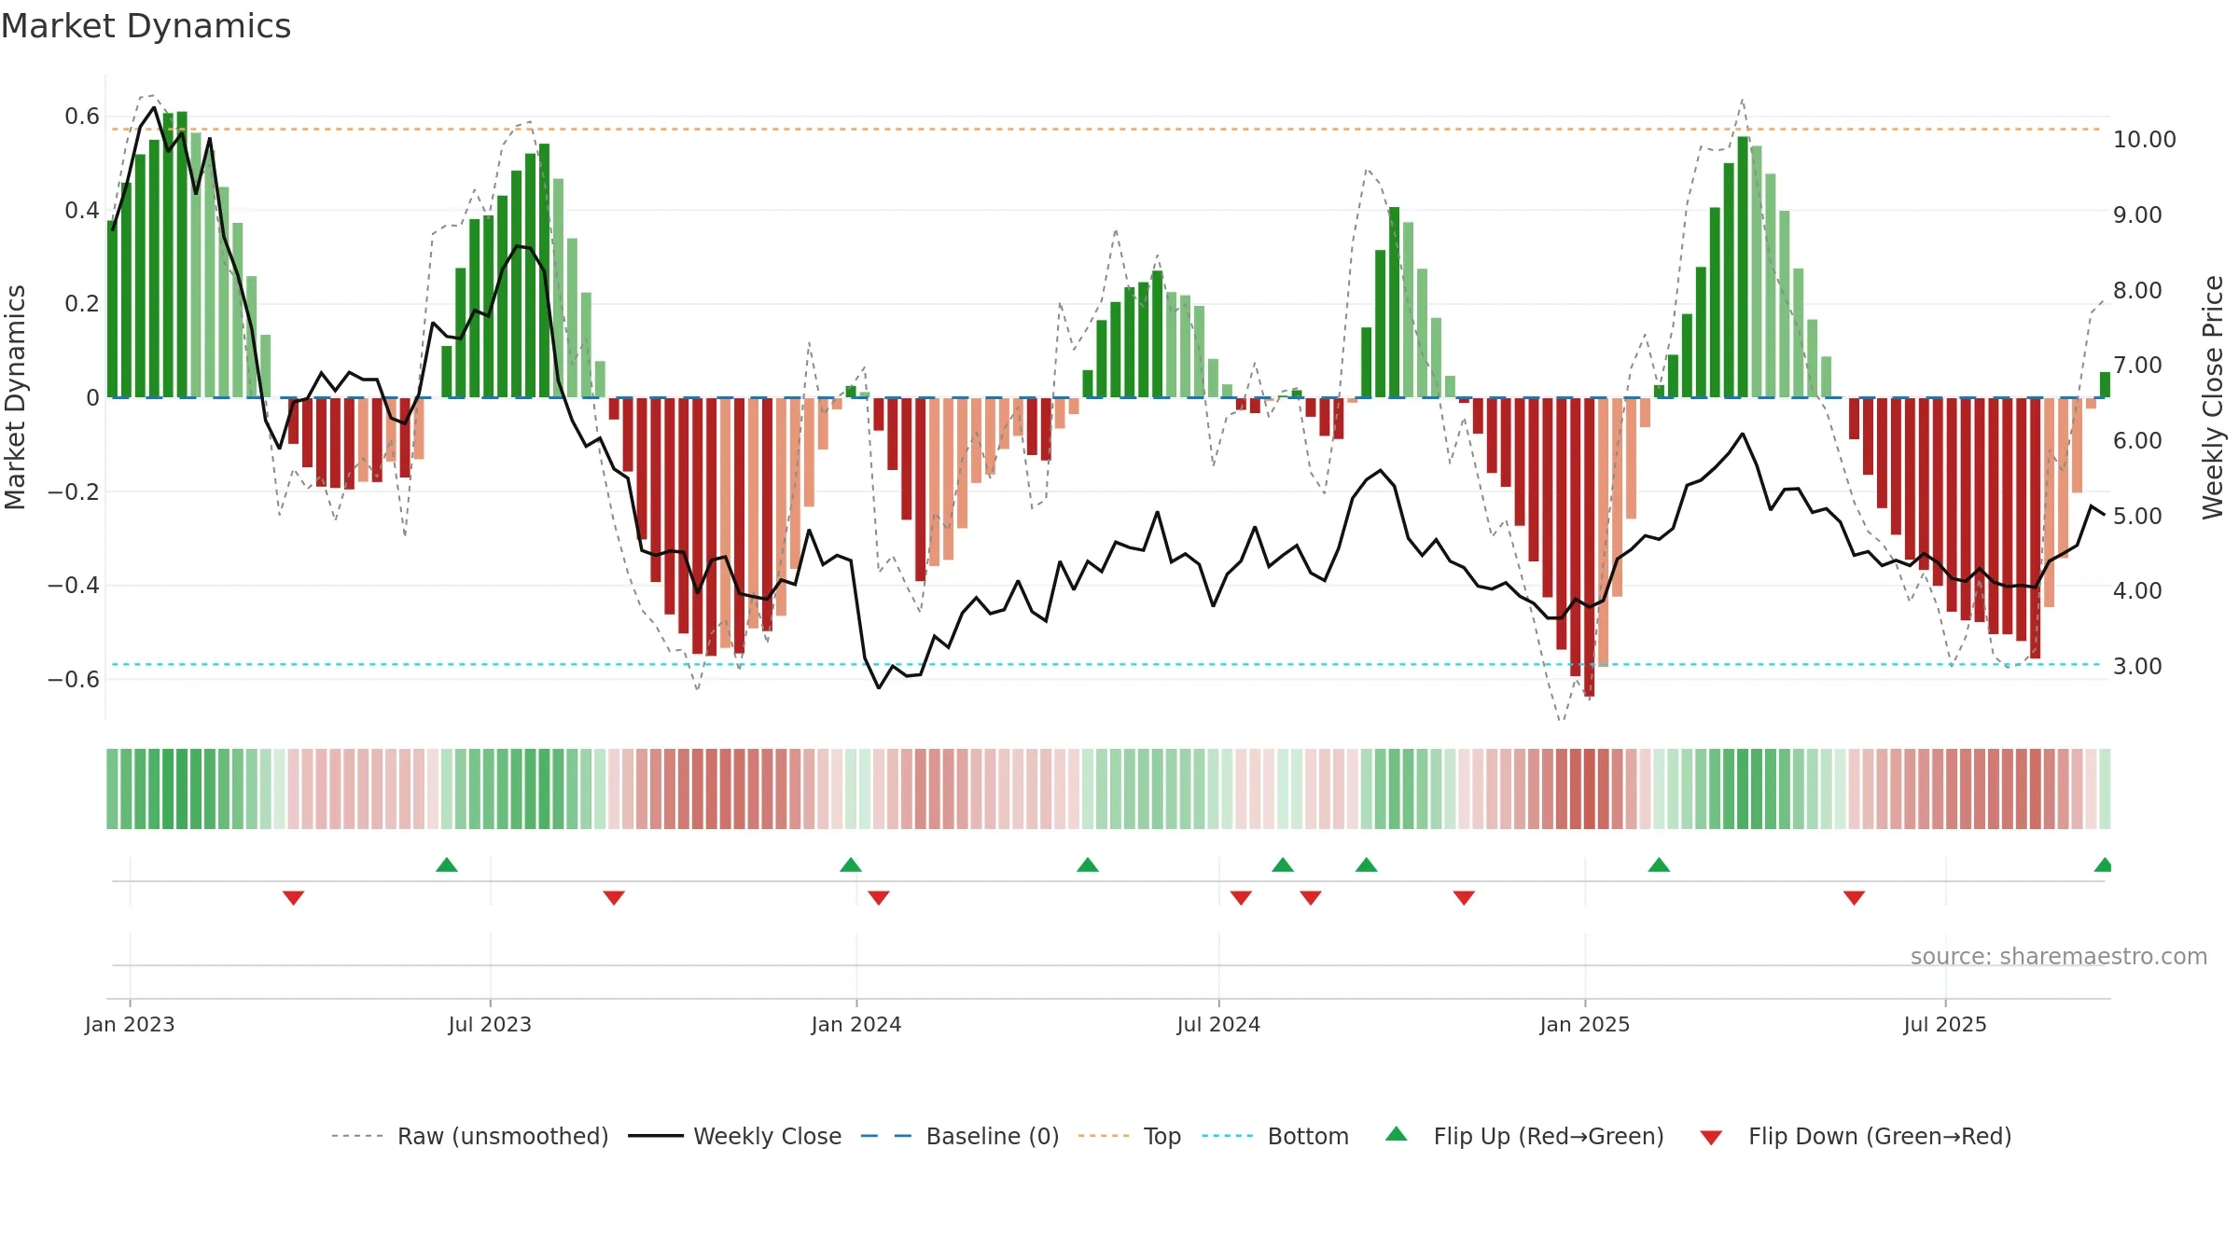
Task: Select the Jul 2024 x-axis label
Action: tap(1218, 1024)
